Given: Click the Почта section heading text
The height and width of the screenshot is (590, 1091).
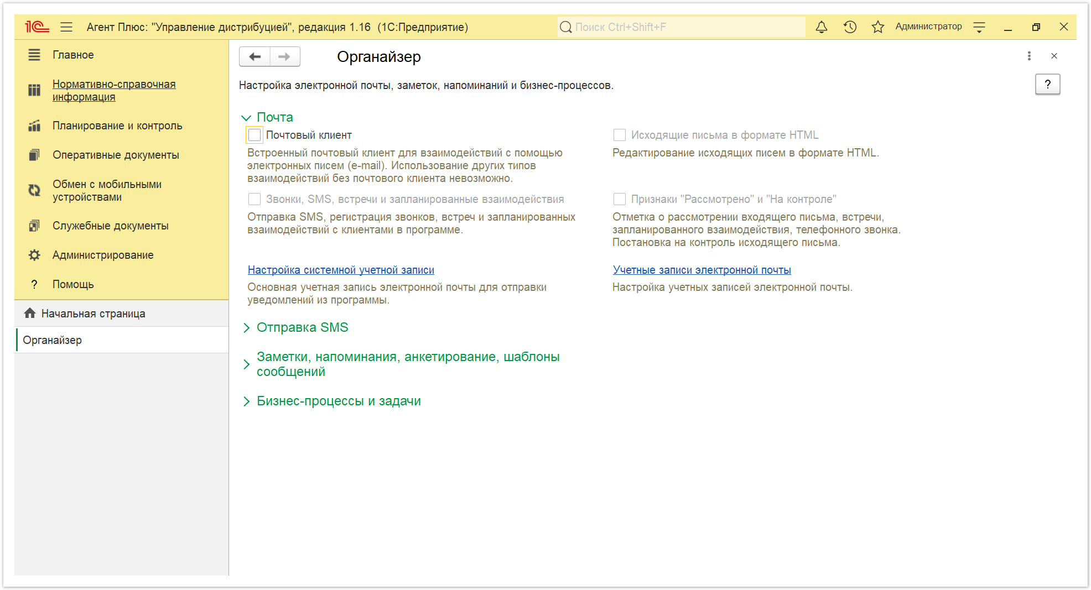Looking at the screenshot, I should point(275,117).
